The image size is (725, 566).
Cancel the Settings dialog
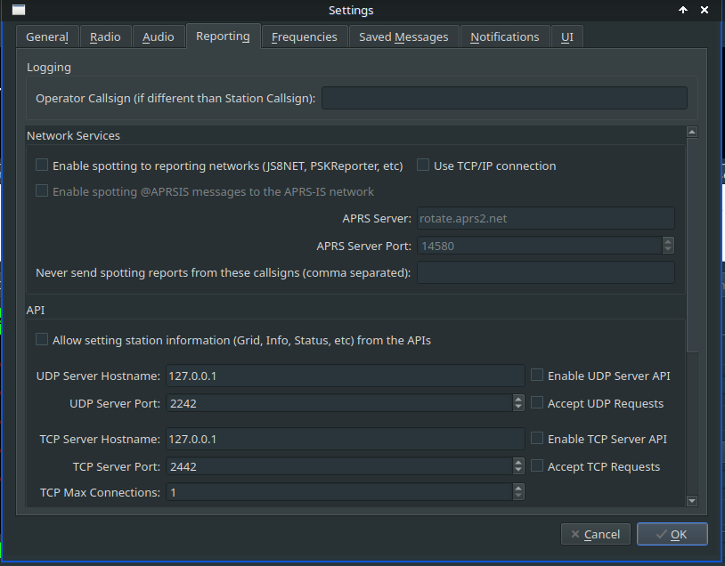tap(596, 534)
